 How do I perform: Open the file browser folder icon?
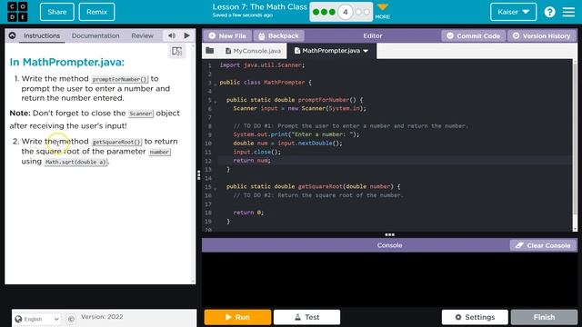click(210, 51)
